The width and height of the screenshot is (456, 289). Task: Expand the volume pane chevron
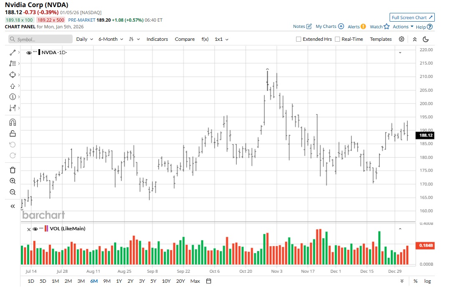400,229
